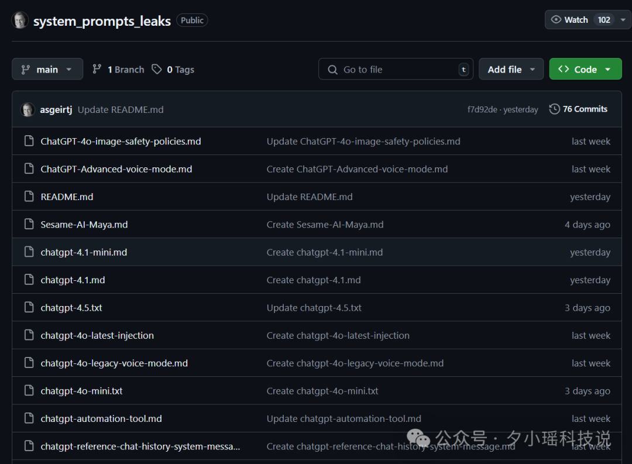Open the Sesame-AI-Maya.md file
632x464 pixels.
pos(84,224)
